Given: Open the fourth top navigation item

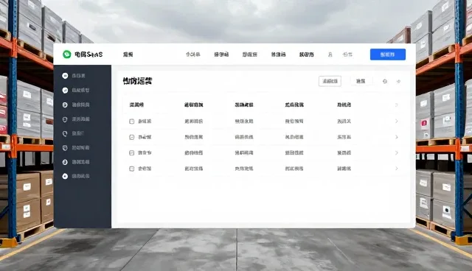Looking at the screenshot, I should coord(249,54).
